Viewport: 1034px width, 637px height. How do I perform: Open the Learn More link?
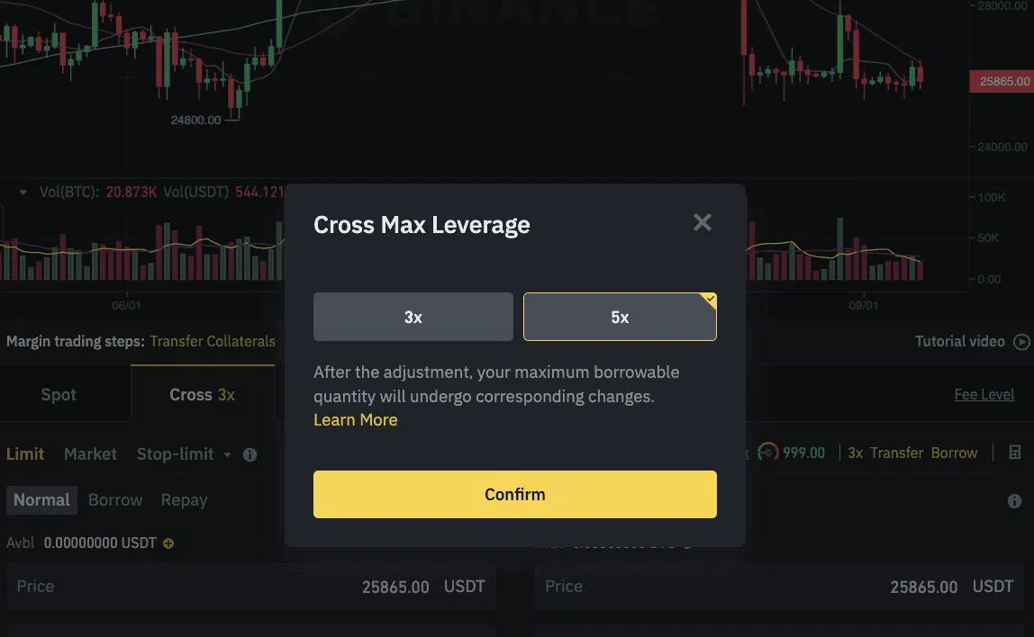coord(355,420)
